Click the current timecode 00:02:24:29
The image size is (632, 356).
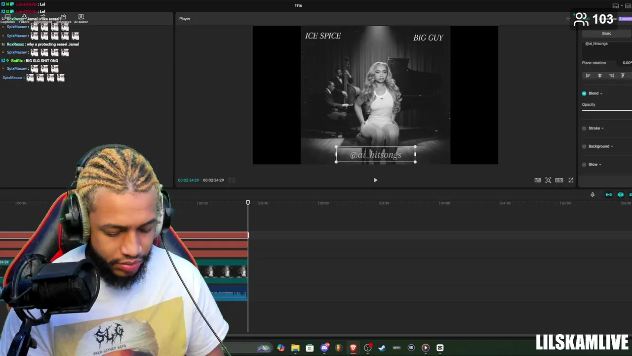(189, 180)
